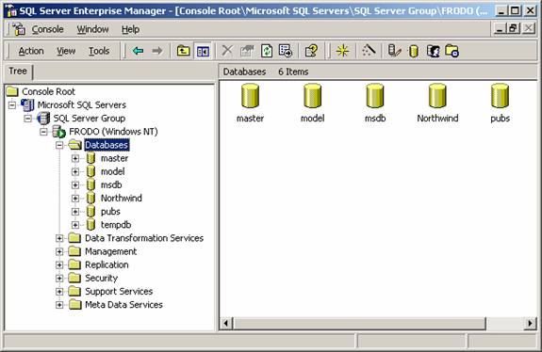542x352 pixels.
Task: Minimize the inner MDI child window
Action: coord(500,28)
